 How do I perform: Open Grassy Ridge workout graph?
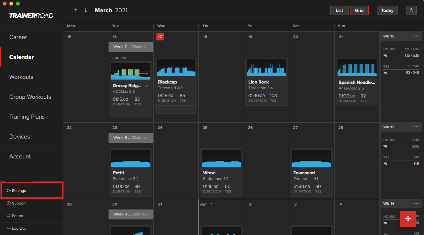pyautogui.click(x=131, y=71)
